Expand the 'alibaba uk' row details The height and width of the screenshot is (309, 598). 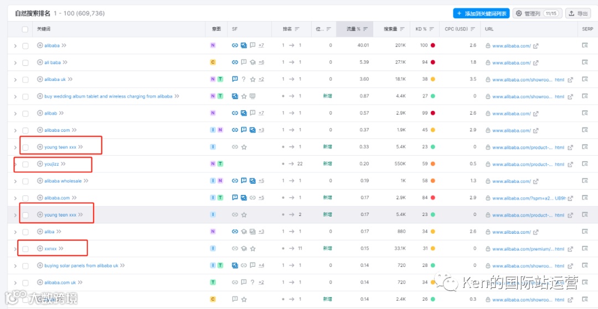tap(16, 80)
